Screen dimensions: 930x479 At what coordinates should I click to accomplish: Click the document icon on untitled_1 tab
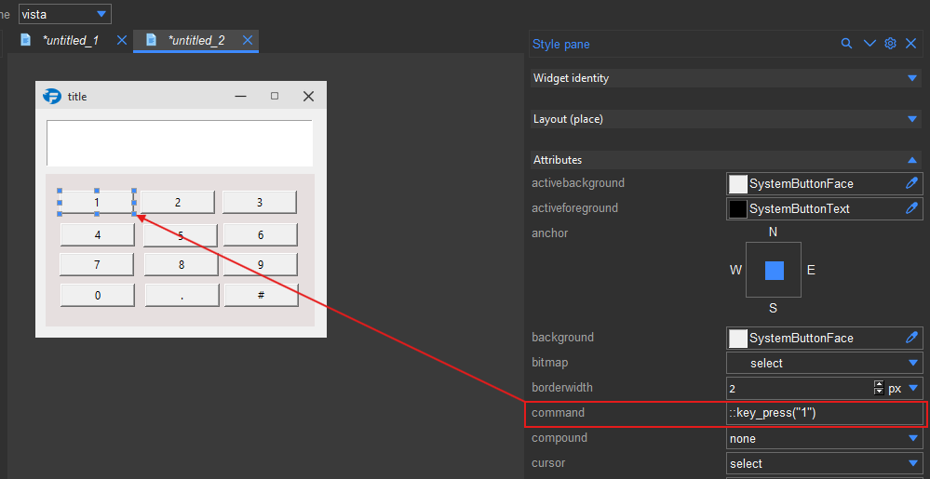tap(25, 40)
